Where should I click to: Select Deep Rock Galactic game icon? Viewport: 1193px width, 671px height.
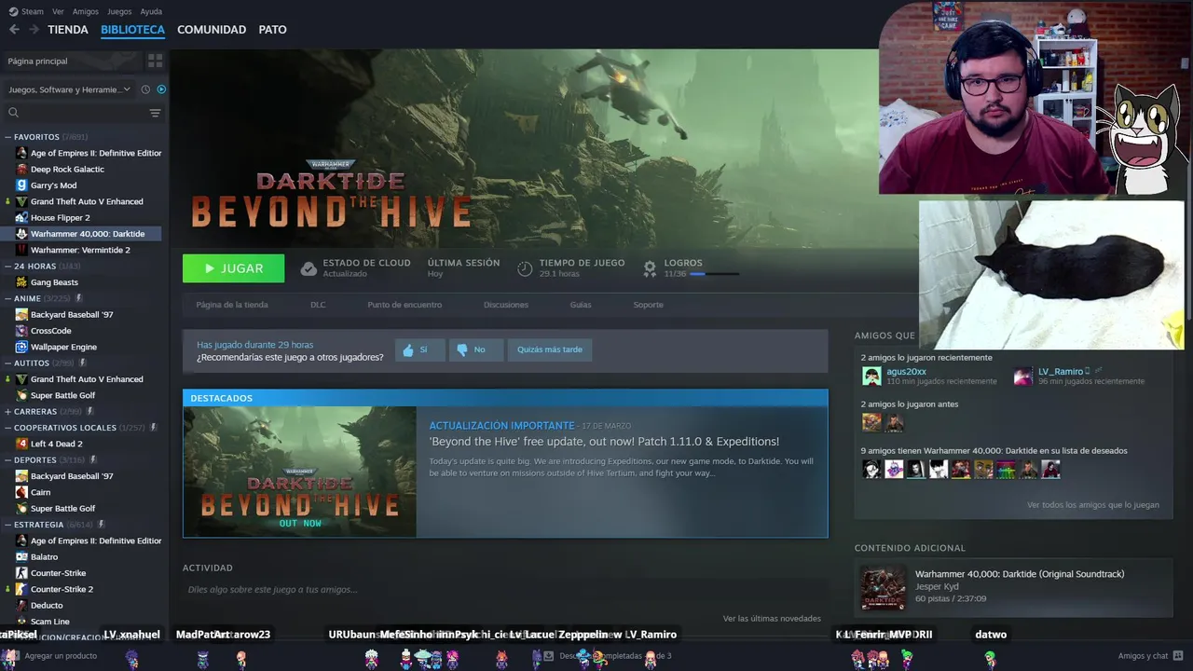[21, 170]
